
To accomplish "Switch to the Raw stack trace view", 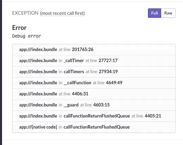I will tap(168, 13).
